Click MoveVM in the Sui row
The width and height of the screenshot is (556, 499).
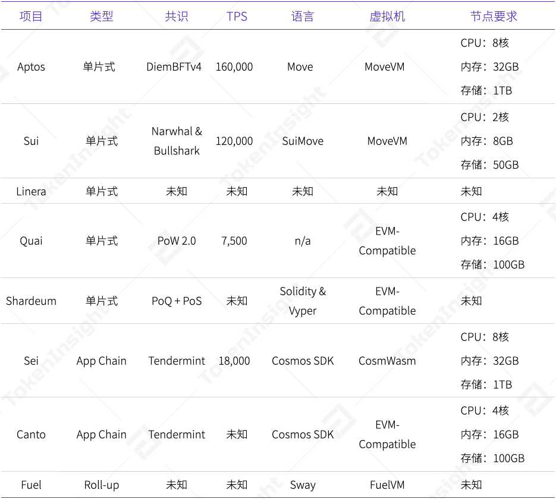coord(387,141)
